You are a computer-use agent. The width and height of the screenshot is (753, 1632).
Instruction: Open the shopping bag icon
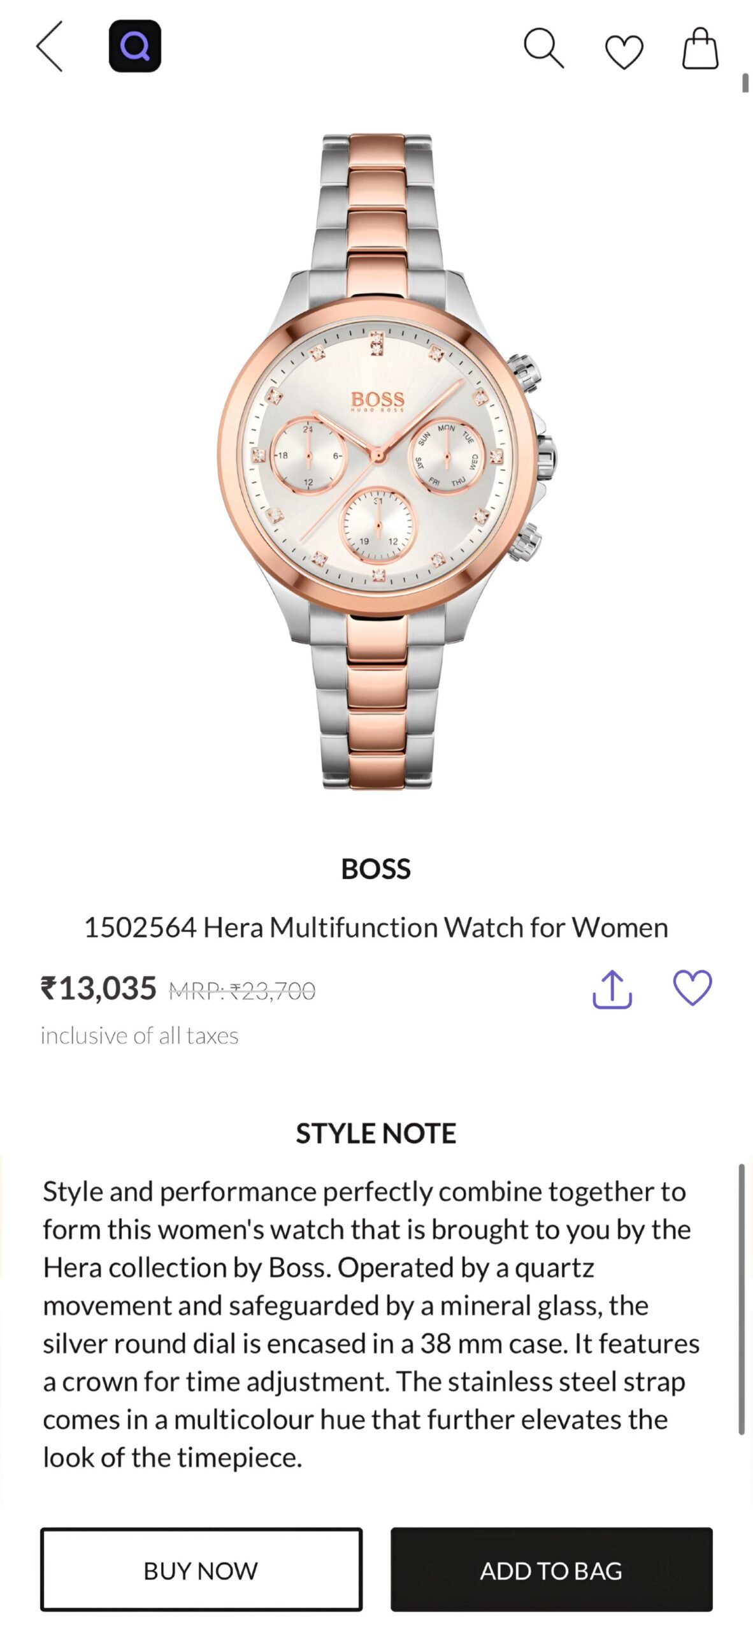click(x=700, y=48)
